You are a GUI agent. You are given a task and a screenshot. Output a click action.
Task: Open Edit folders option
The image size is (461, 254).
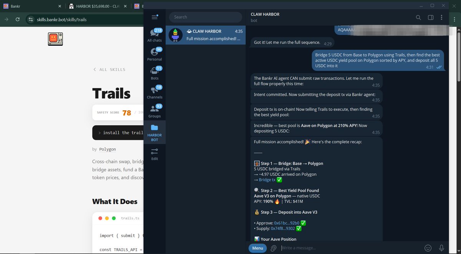[x=154, y=154]
